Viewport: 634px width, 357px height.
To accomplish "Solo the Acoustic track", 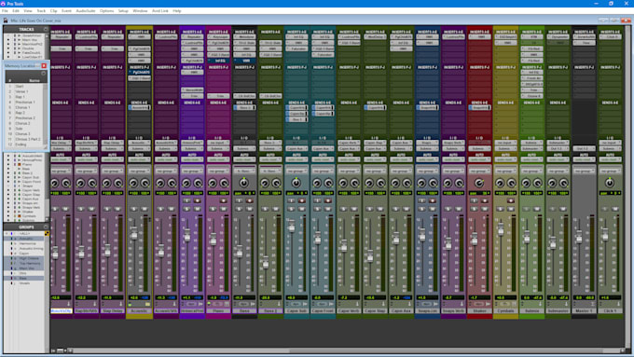I will coord(134,209).
